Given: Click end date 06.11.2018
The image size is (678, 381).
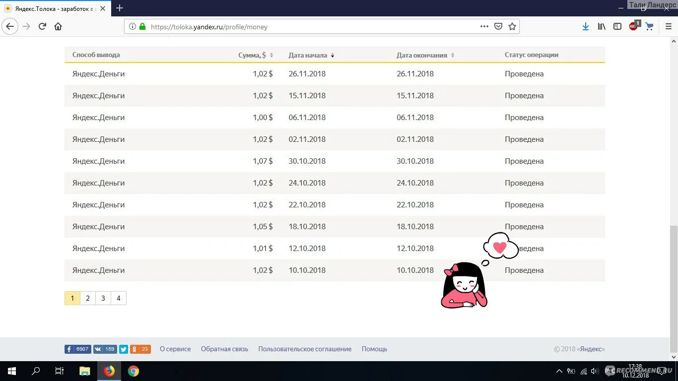Looking at the screenshot, I should point(415,118).
